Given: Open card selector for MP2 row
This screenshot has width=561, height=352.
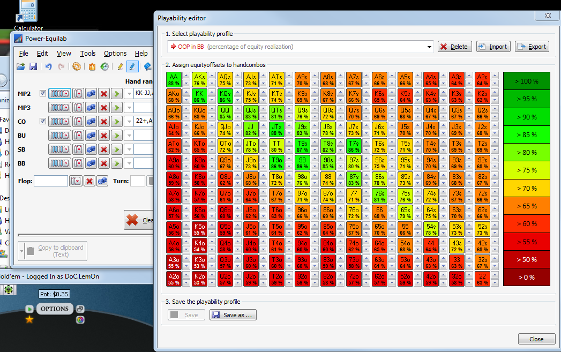Looking at the screenshot, I should coord(78,94).
